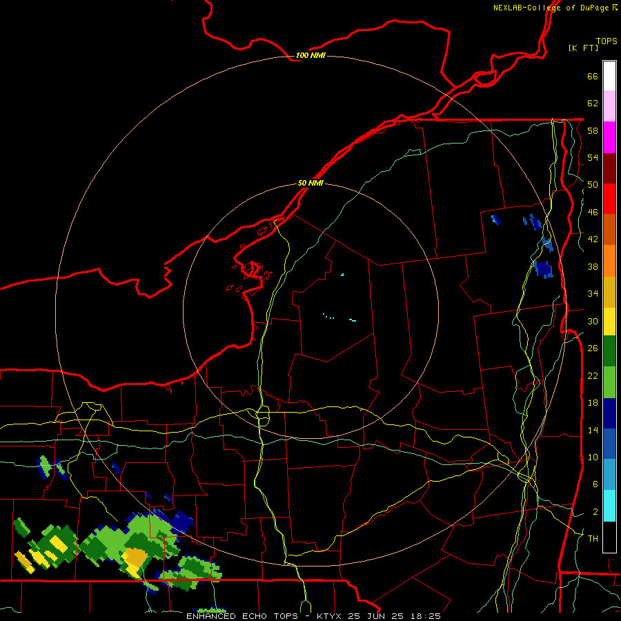Click the black threshold swatch in legend

pos(609,537)
